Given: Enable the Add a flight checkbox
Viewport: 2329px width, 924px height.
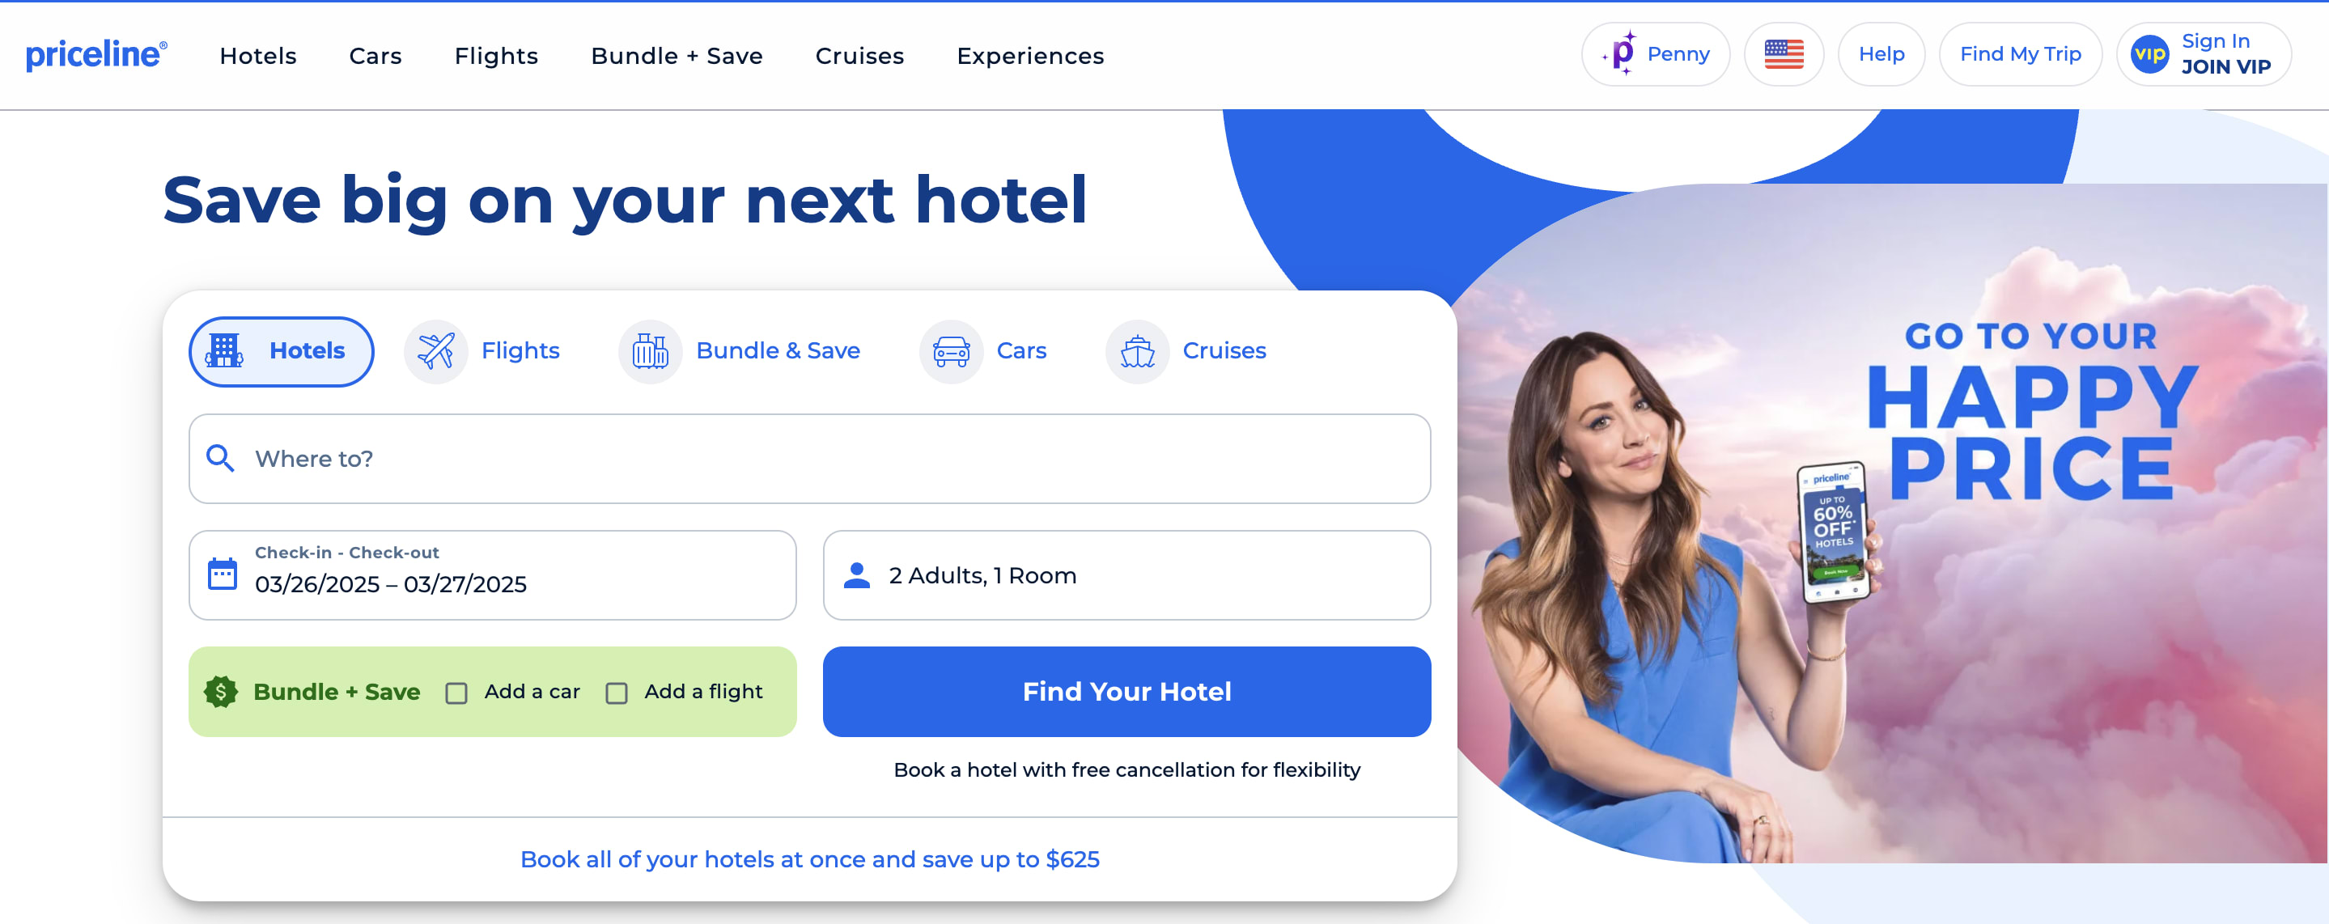Looking at the screenshot, I should coord(617,693).
